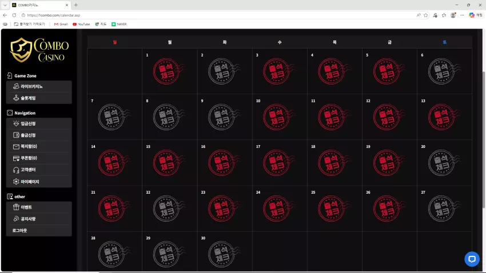Click gray attendance stamp for day 2

(x=224, y=71)
